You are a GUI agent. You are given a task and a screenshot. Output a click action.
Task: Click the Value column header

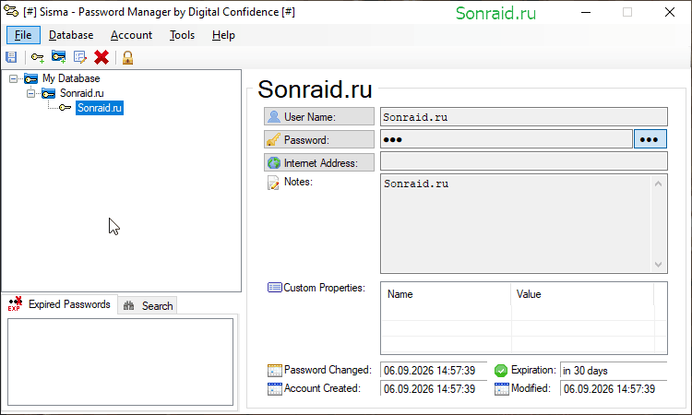(582, 293)
